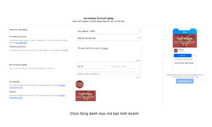This screenshot has width=212, height=127.
Task: Open Xem hướng dẫn link under Tên Official Account
Action: point(21,43)
